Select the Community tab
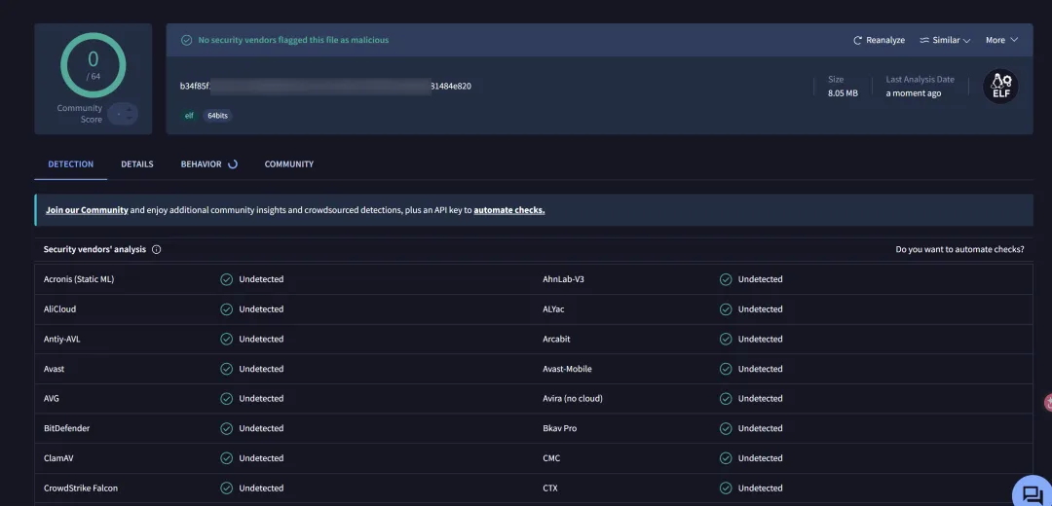1052x506 pixels. [288, 164]
